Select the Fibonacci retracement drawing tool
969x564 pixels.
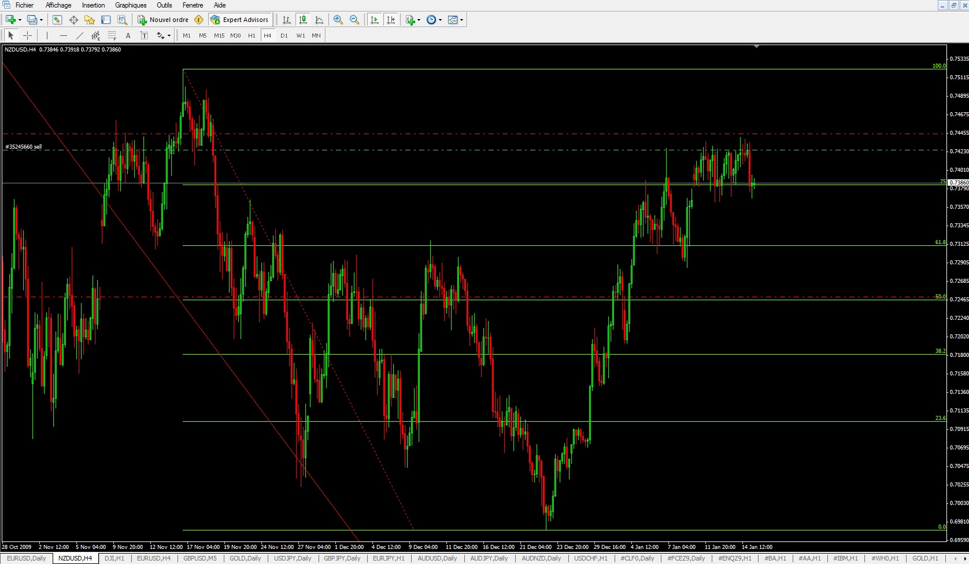pyautogui.click(x=112, y=35)
